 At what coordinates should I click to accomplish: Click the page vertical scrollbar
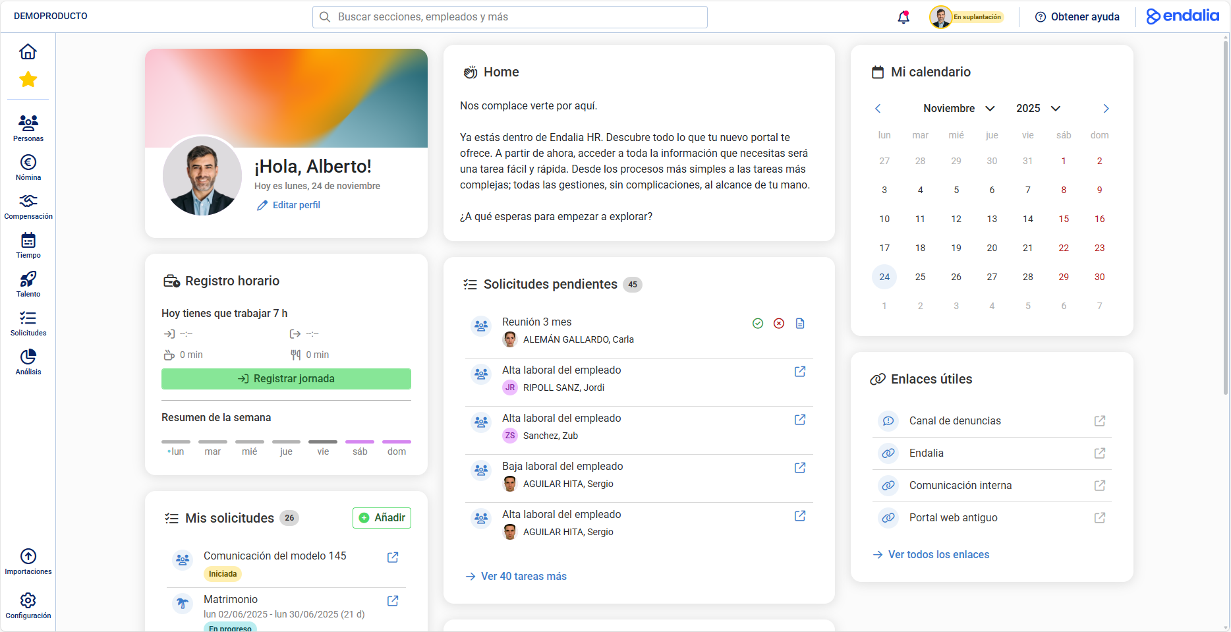click(x=1226, y=217)
